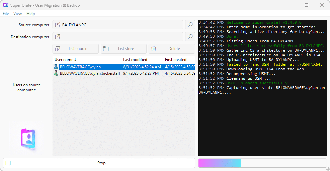Open the View menu
The height and width of the screenshot is (171, 330).
(x=17, y=14)
